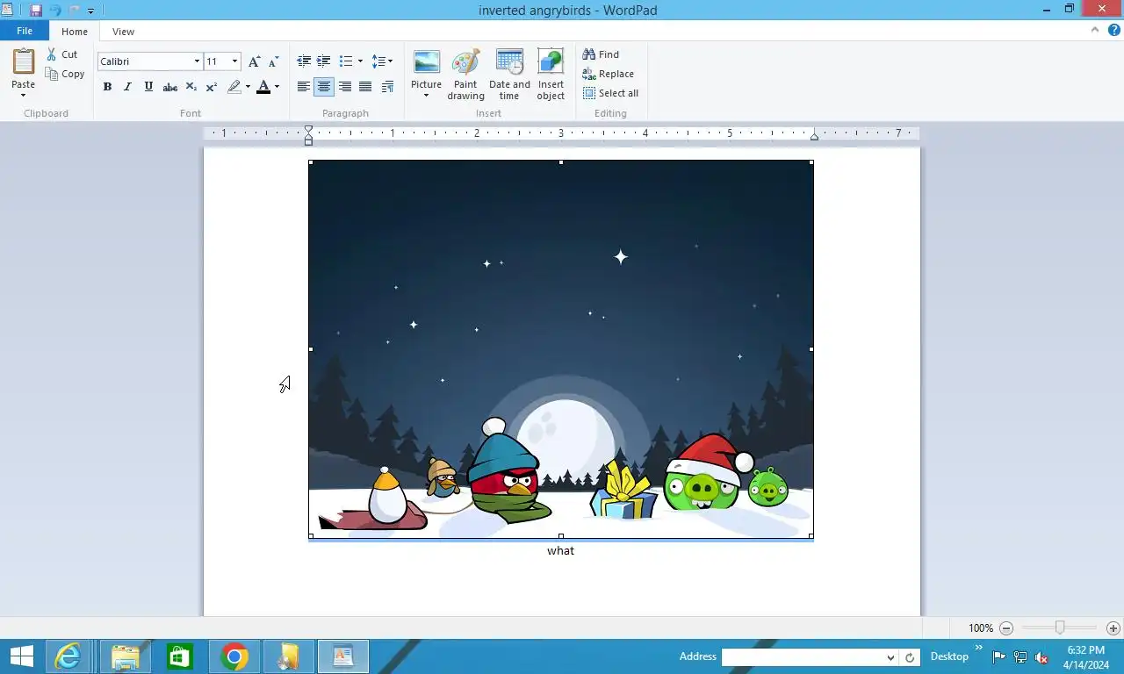Image resolution: width=1124 pixels, height=674 pixels.
Task: Expand the Picture dropdown arrow
Action: click(426, 96)
